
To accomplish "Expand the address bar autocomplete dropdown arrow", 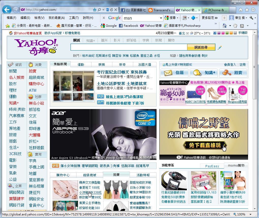I will click(103, 10).
